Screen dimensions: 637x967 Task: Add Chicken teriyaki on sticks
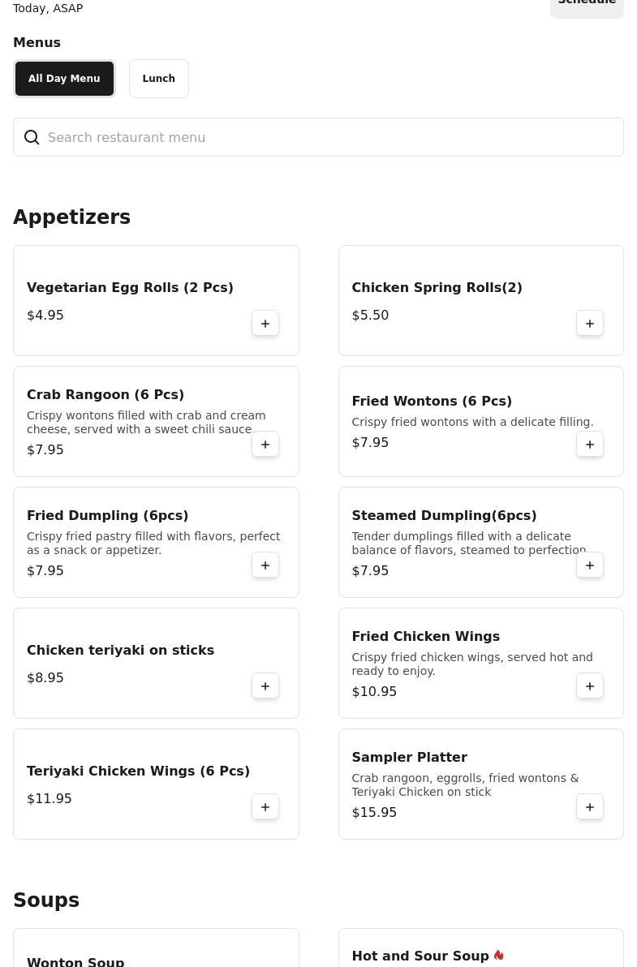pyautogui.click(x=265, y=686)
